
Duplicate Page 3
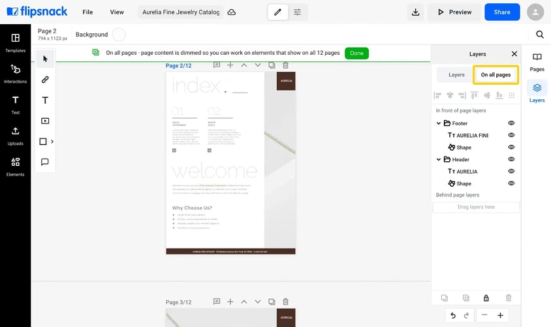[x=272, y=302]
